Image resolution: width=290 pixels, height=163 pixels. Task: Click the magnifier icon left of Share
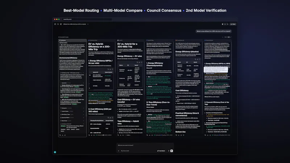point(228,24)
